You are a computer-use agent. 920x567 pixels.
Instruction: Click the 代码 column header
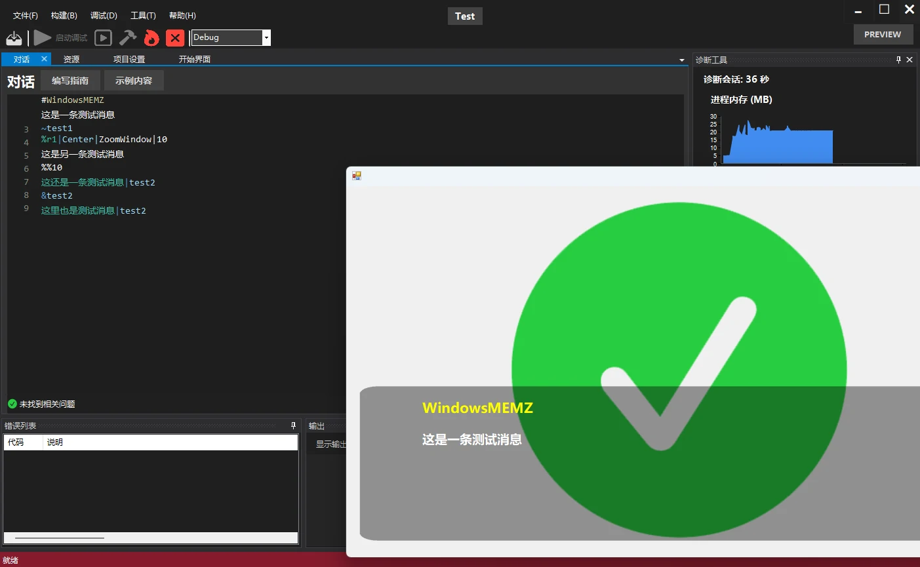(x=24, y=442)
